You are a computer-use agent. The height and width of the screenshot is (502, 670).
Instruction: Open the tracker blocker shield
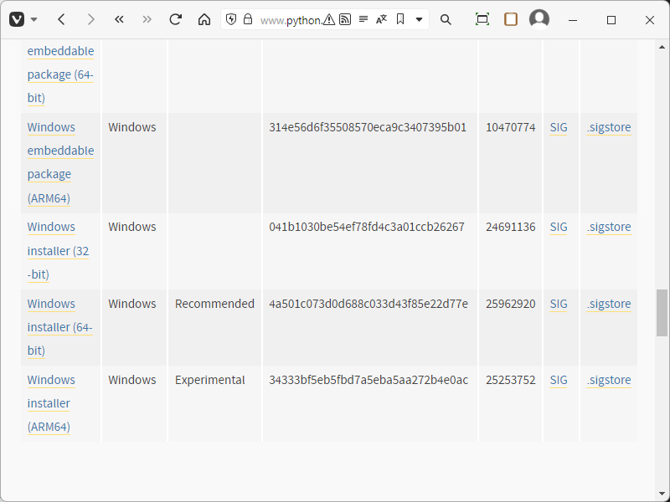pos(231,19)
